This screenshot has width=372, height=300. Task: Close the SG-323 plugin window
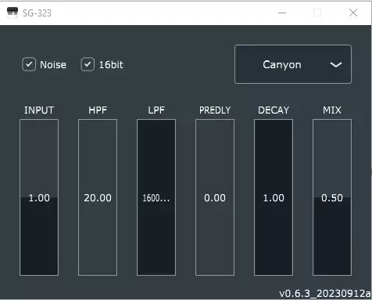[353, 13]
